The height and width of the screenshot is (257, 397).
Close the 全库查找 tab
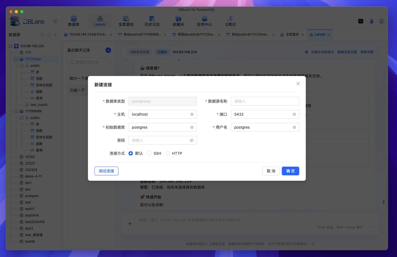point(303,35)
